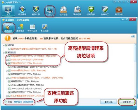This screenshot has height=110, width=138.
Task: Open the 软件管理 software management icon
Action: coord(63,11)
